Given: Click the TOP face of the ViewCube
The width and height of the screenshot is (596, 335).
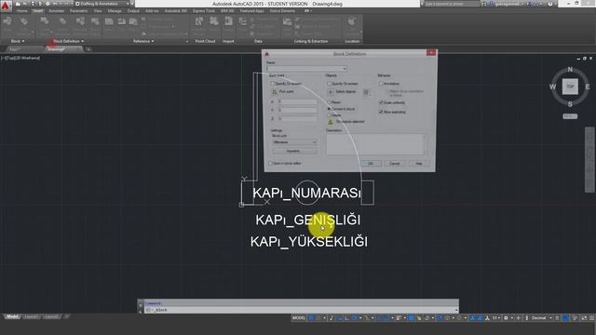Looking at the screenshot, I should coord(570,87).
